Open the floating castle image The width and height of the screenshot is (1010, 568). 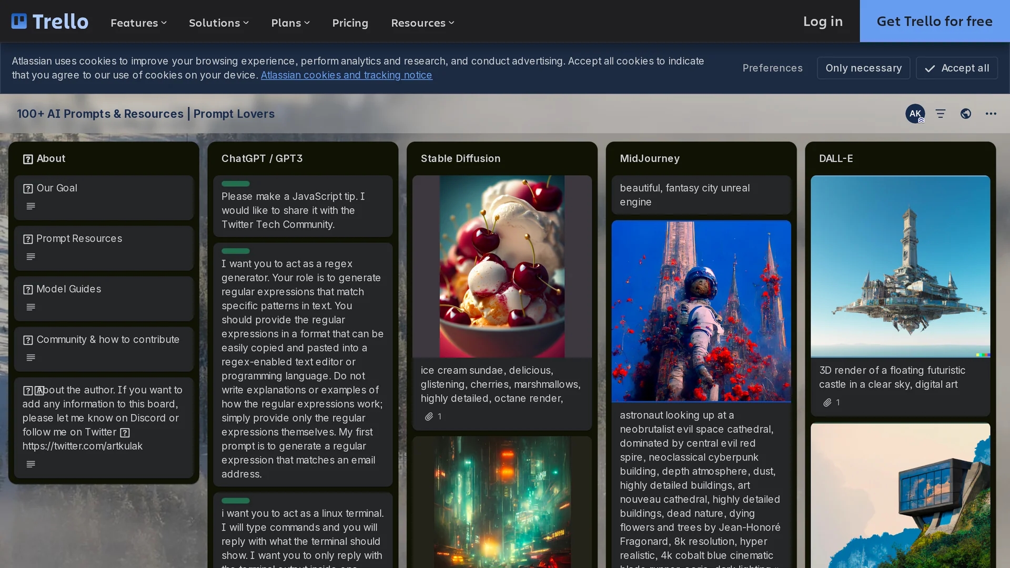pyautogui.click(x=900, y=267)
